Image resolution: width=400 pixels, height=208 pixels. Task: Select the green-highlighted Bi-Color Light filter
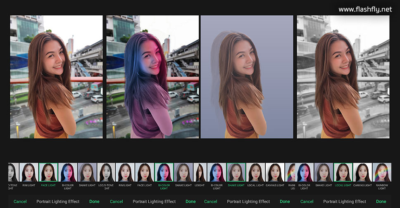click(x=164, y=173)
